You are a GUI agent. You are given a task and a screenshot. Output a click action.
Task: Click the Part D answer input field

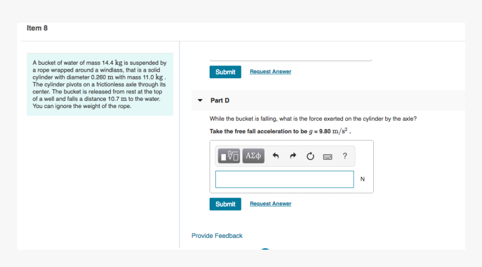pos(284,179)
